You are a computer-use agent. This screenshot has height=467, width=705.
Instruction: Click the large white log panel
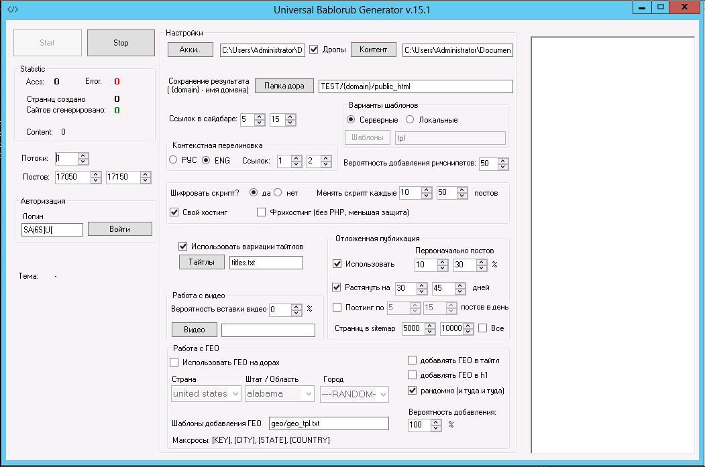tap(613, 245)
